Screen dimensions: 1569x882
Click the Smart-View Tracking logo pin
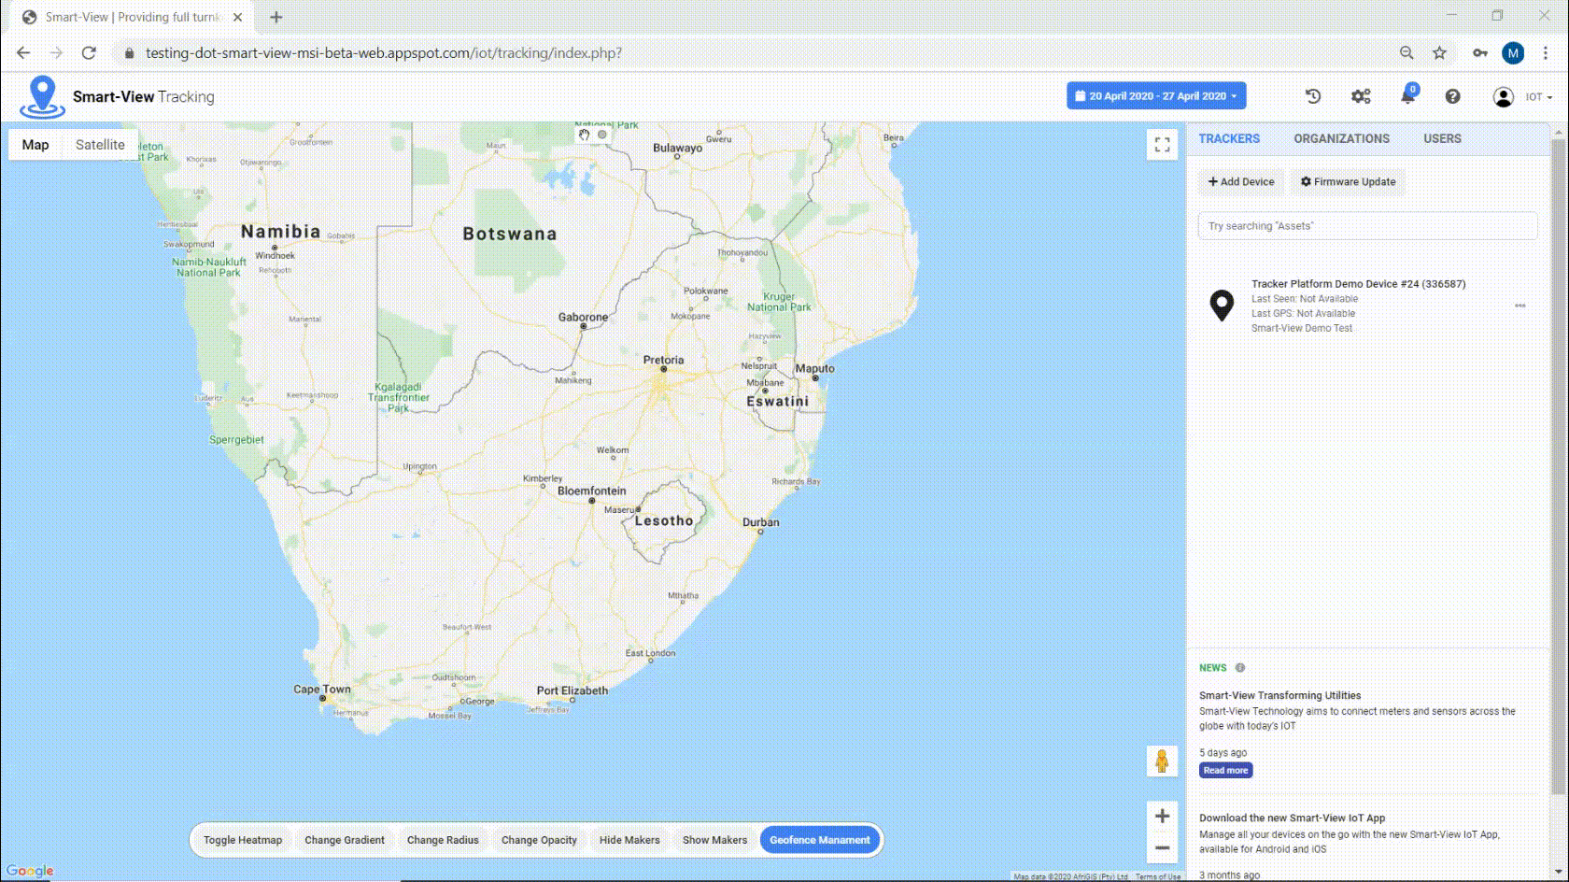click(42, 96)
